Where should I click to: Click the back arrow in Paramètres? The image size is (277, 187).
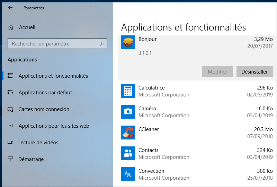(x=10, y=8)
